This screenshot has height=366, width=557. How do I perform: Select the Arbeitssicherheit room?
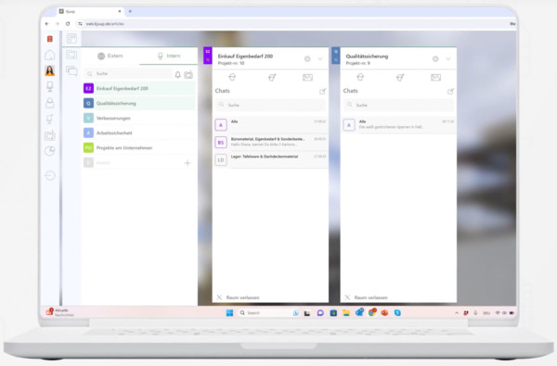click(139, 133)
